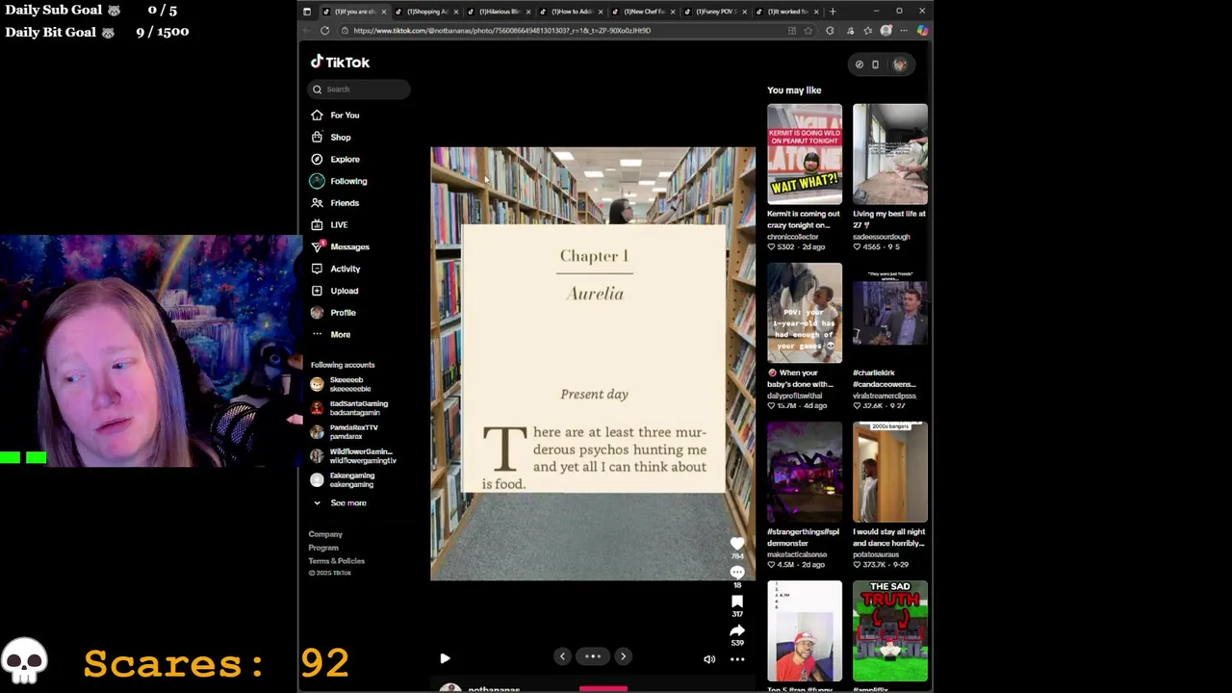Expand the Company footer section
The height and width of the screenshot is (693, 1232).
325,534
